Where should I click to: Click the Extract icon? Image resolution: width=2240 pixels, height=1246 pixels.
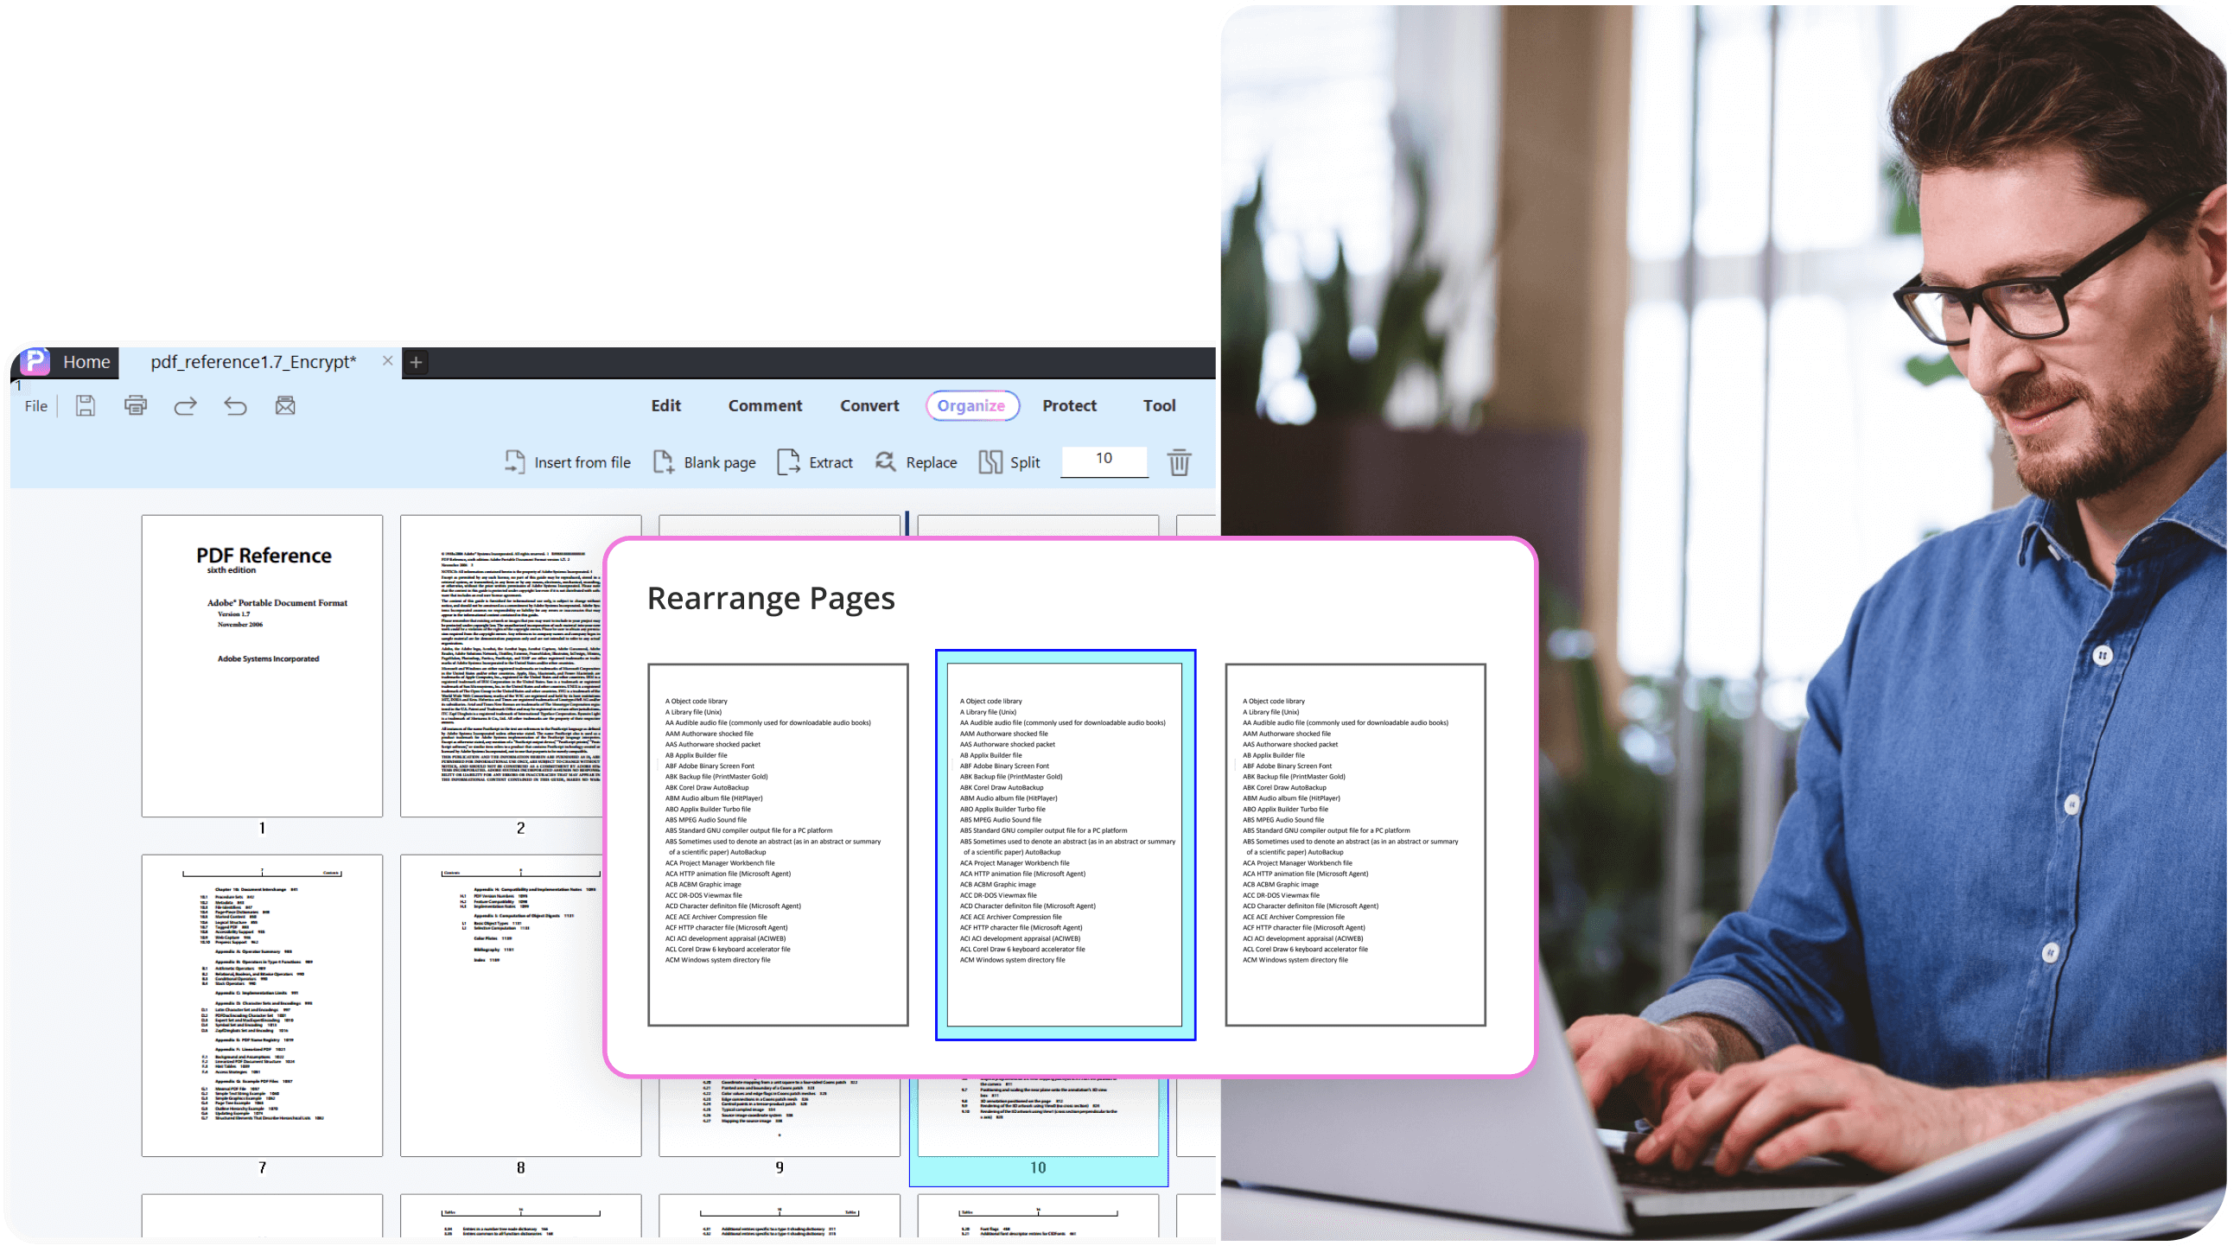click(x=789, y=461)
